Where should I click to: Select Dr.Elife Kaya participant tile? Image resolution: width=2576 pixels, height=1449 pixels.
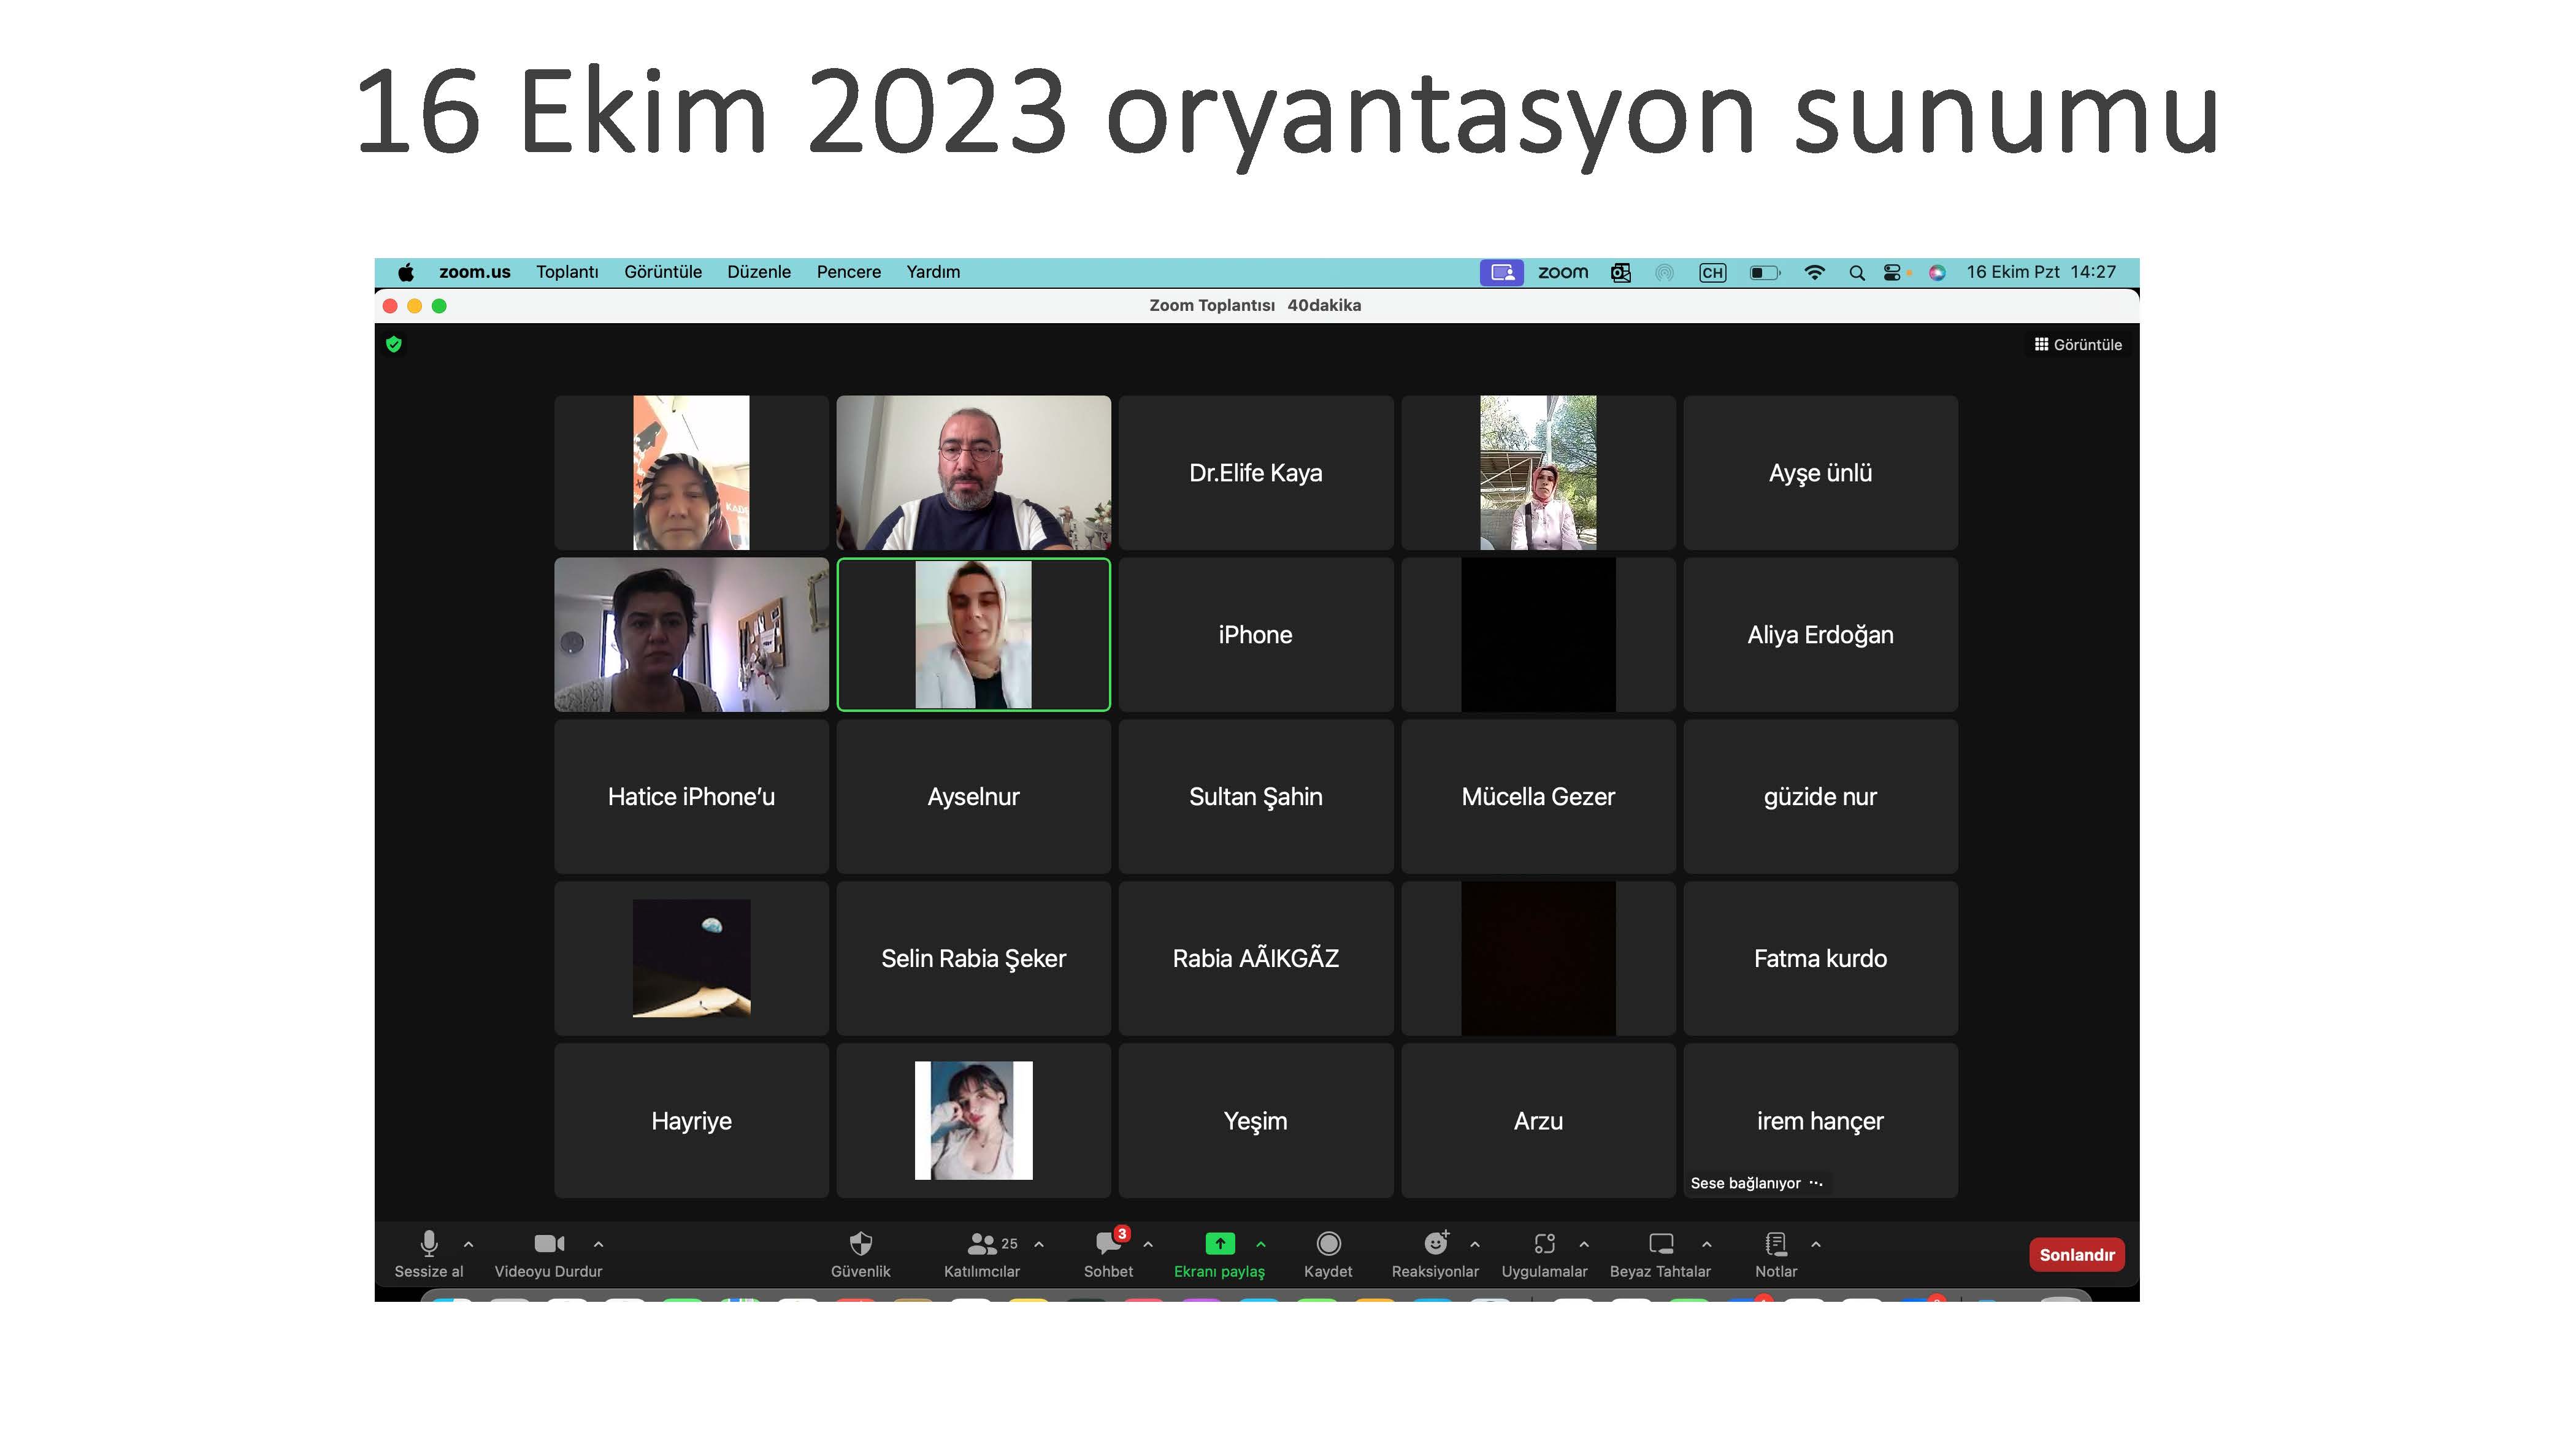pyautogui.click(x=1255, y=472)
